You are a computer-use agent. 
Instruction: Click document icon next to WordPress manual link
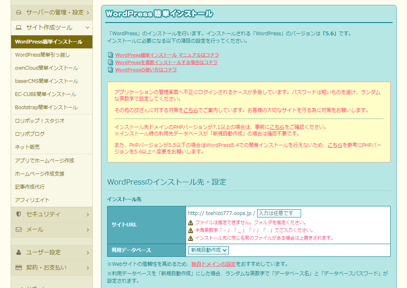pos(110,55)
